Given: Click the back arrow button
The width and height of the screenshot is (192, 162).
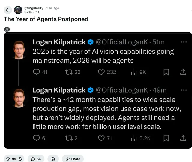Looking at the screenshot, I should tap(8, 10).
